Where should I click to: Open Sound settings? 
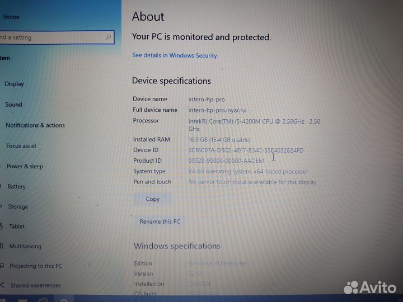pos(13,105)
